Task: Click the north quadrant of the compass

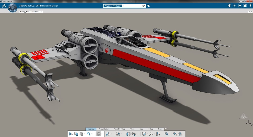Action: 13,4
